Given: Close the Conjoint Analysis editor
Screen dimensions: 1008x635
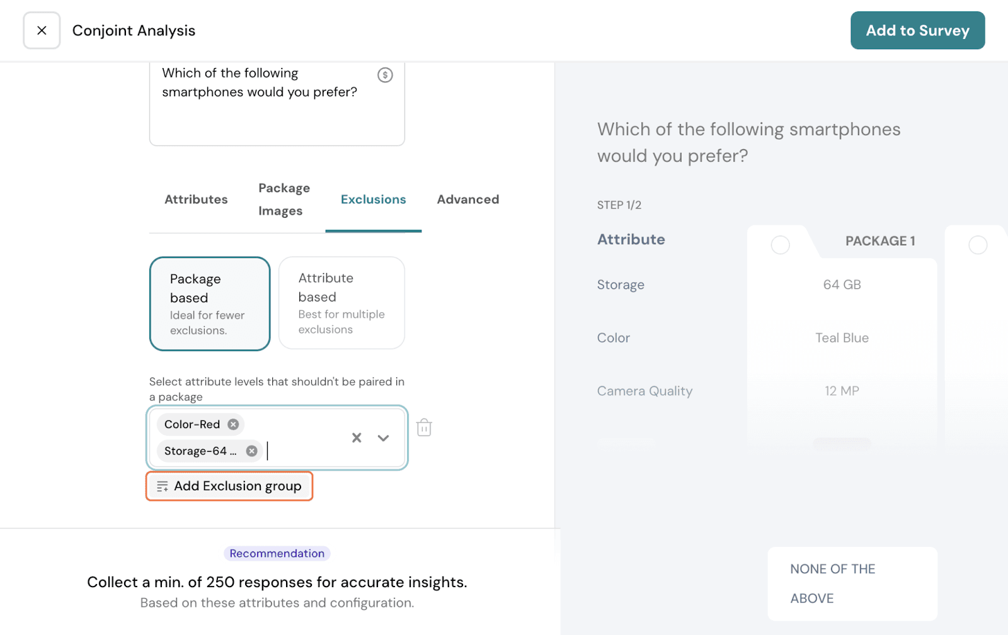Looking at the screenshot, I should click(x=42, y=30).
